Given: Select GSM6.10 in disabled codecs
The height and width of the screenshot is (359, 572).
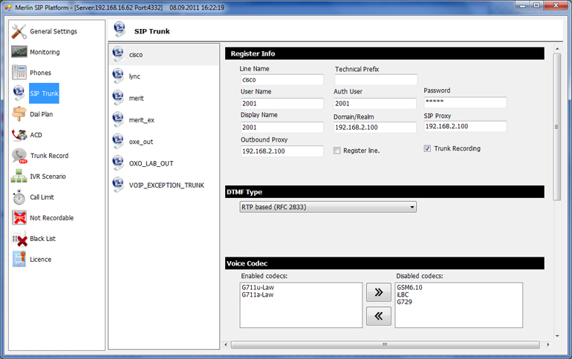Looking at the screenshot, I should click(x=409, y=287).
